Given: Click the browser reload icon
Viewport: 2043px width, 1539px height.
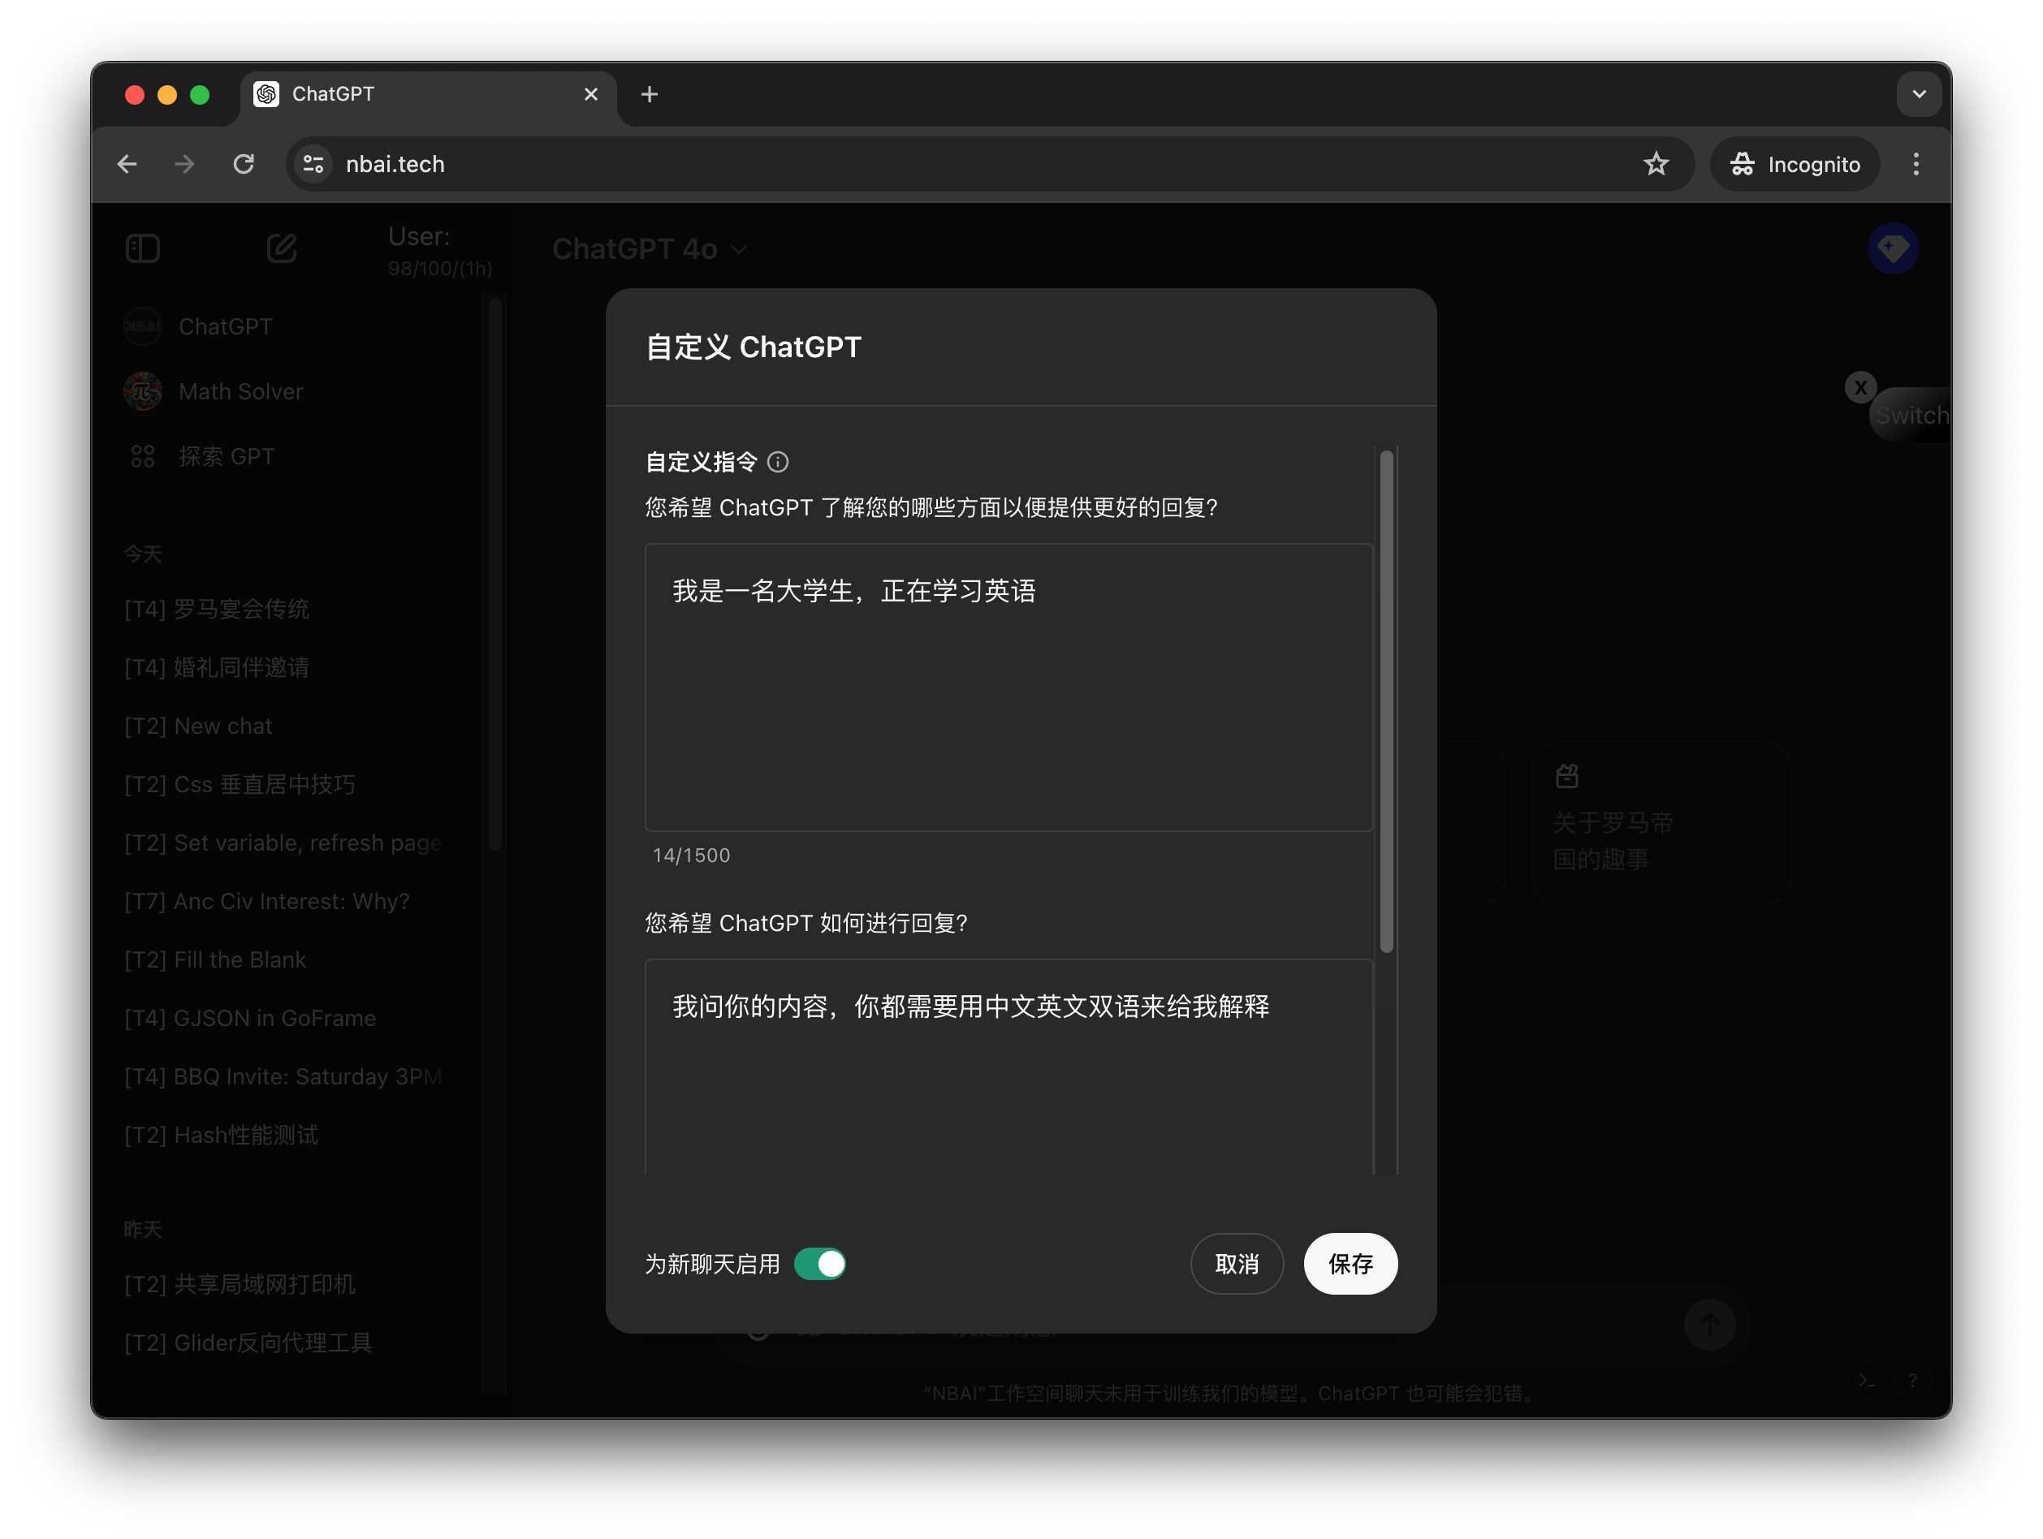Looking at the screenshot, I should pos(244,164).
